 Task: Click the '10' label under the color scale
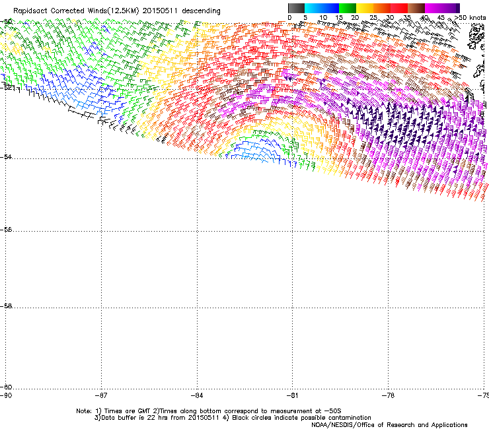[323, 18]
